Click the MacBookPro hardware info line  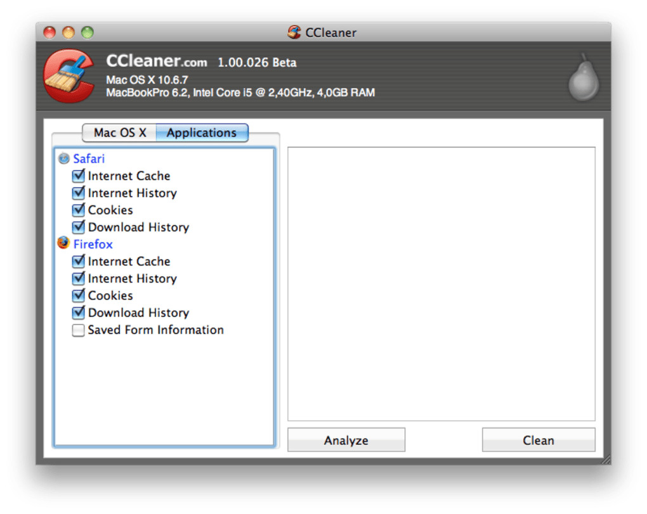click(240, 93)
